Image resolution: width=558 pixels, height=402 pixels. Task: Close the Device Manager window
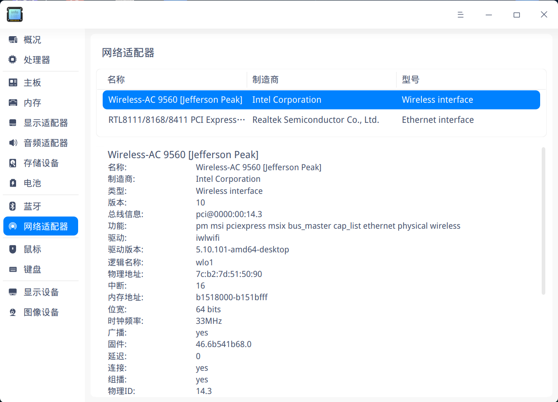[x=544, y=15]
